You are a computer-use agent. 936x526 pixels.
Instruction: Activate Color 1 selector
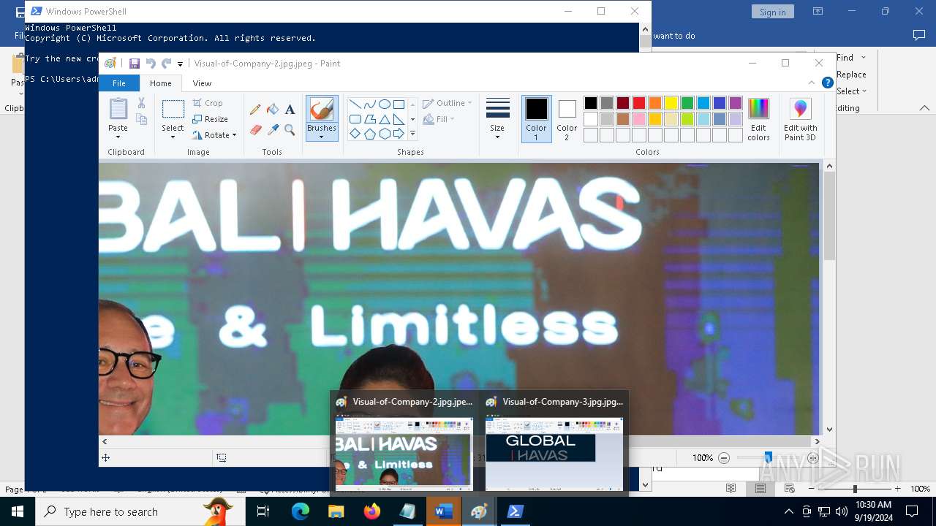(x=536, y=119)
